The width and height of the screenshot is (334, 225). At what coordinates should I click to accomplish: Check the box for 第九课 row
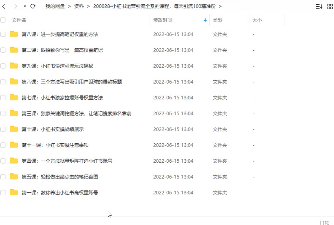tap(3, 66)
